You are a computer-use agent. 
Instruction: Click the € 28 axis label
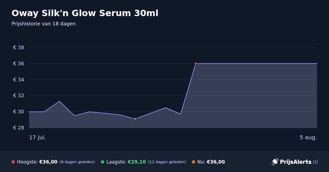point(19,128)
